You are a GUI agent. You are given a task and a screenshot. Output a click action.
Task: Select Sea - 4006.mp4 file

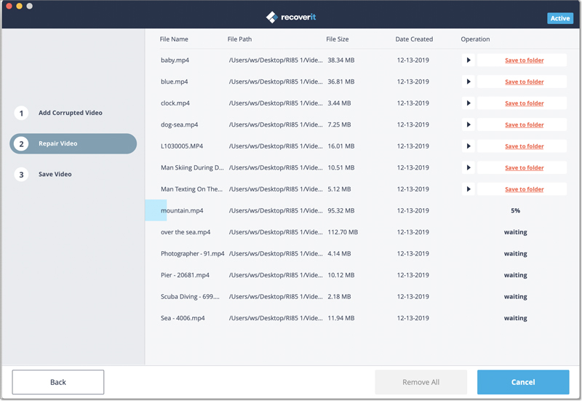183,318
